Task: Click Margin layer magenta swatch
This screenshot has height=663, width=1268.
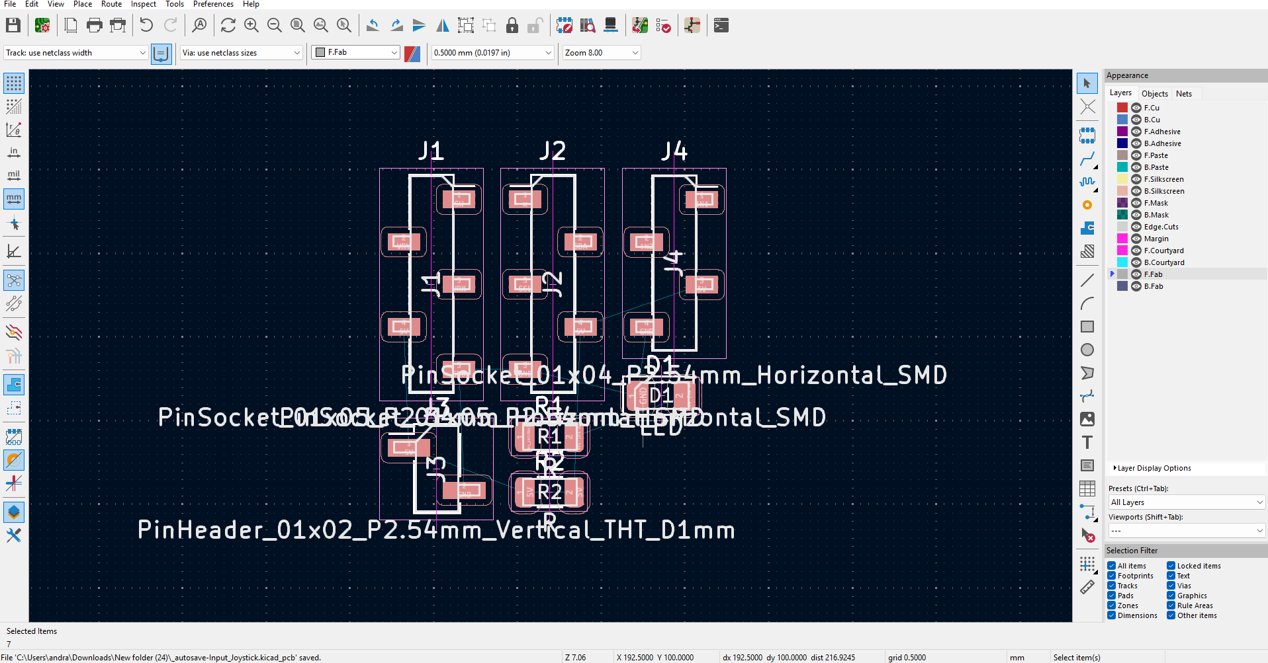Action: pos(1122,239)
